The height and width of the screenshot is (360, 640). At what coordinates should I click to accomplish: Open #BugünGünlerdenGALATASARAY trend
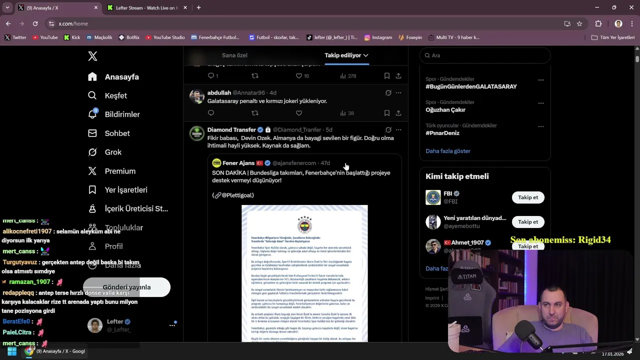pos(471,86)
